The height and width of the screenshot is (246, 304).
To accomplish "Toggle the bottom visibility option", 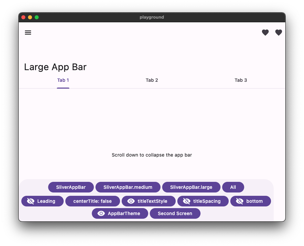I will (250, 201).
